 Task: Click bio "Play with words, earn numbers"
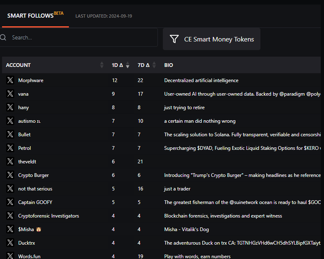(197, 256)
